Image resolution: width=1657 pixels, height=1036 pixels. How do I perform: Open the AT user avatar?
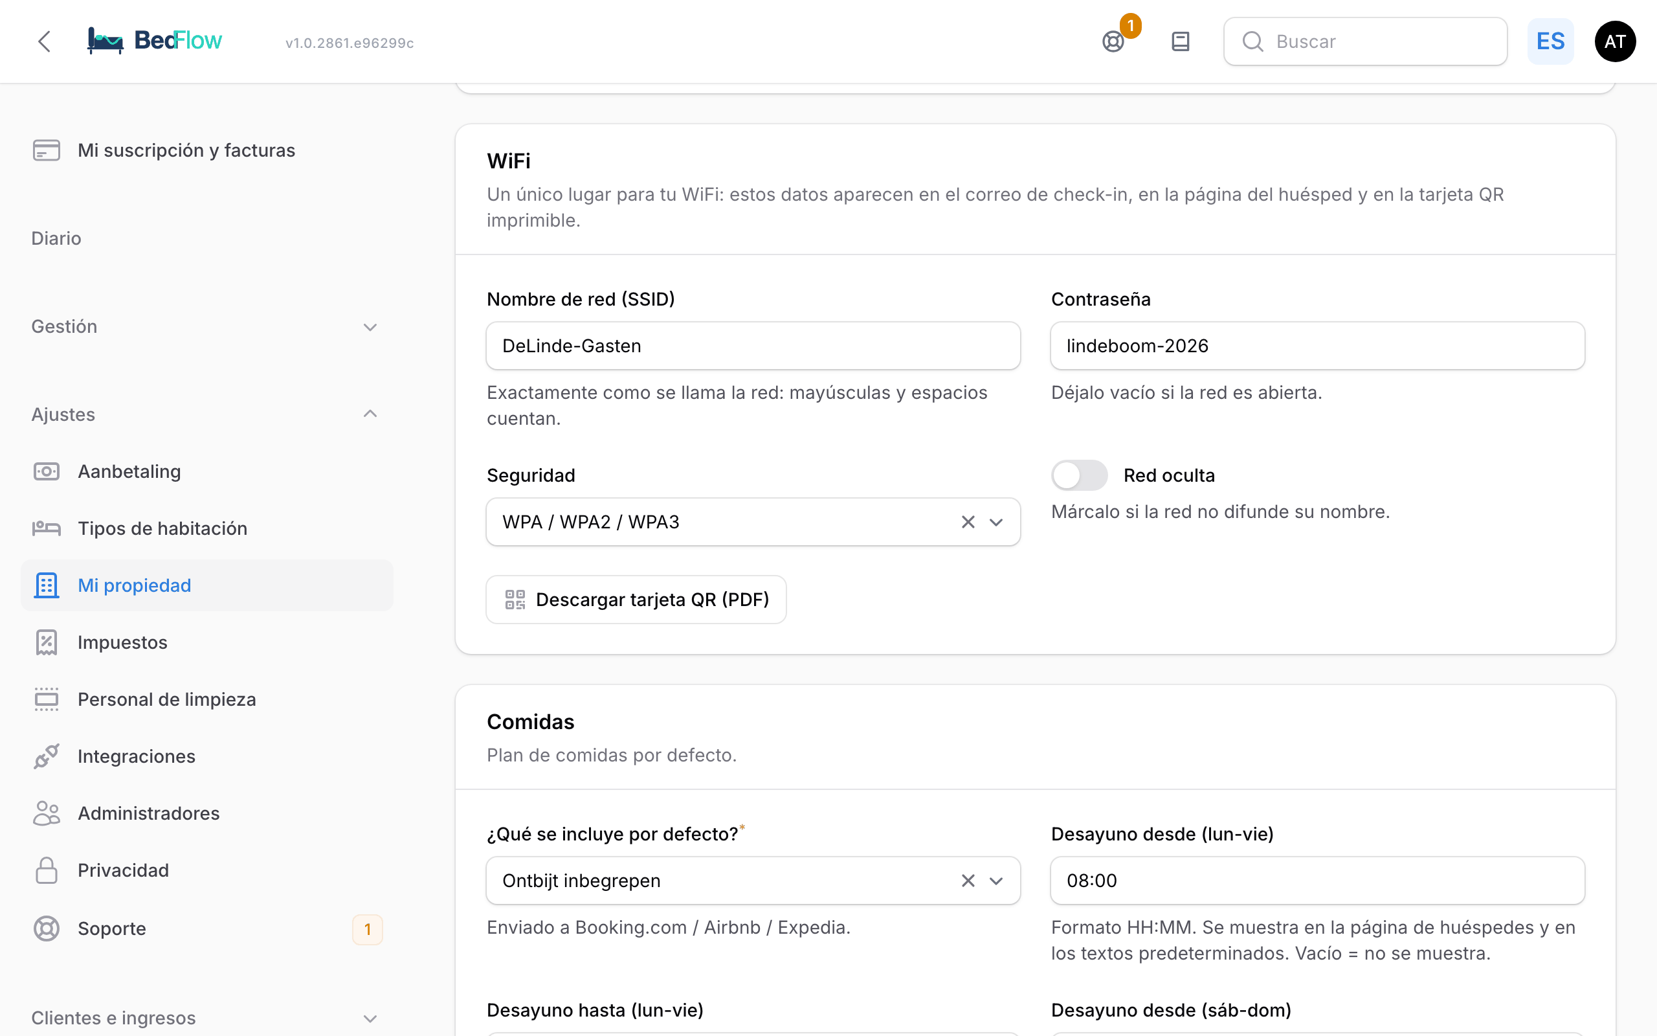pyautogui.click(x=1614, y=42)
